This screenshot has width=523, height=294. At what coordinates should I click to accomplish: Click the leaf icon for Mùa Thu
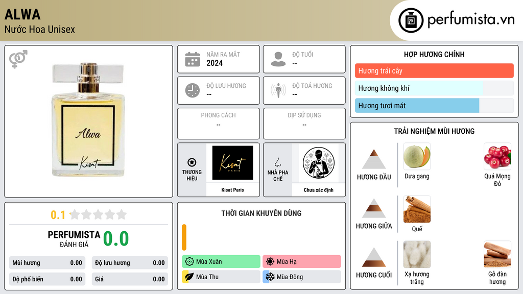pos(189,277)
